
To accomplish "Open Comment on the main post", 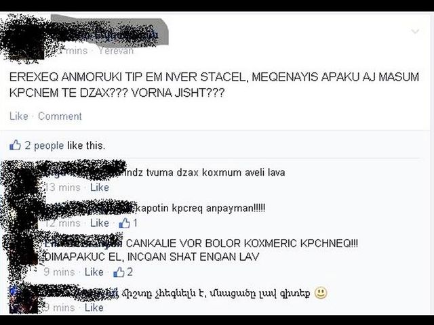I will tap(60, 116).
